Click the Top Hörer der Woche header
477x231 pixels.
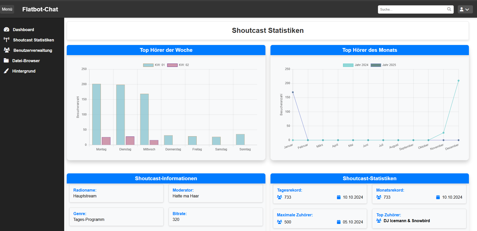click(x=166, y=50)
